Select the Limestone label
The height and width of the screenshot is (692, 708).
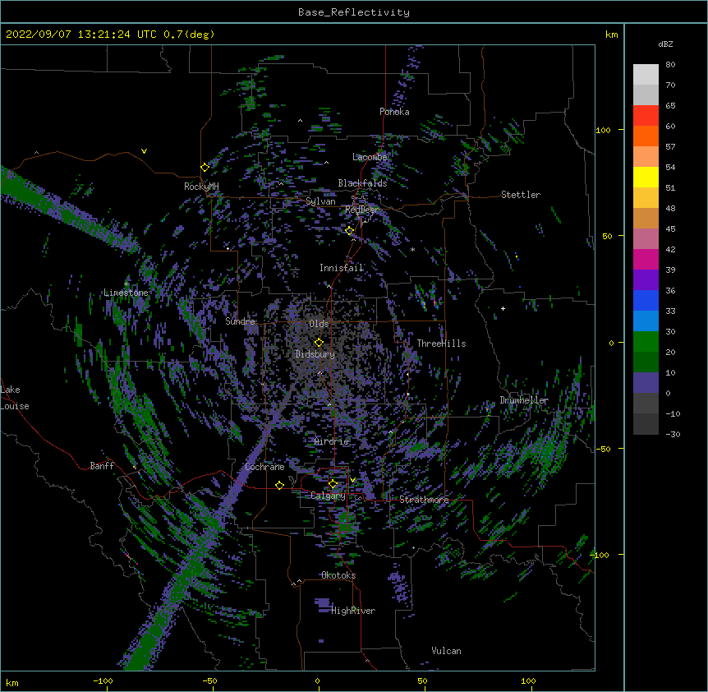click(126, 293)
